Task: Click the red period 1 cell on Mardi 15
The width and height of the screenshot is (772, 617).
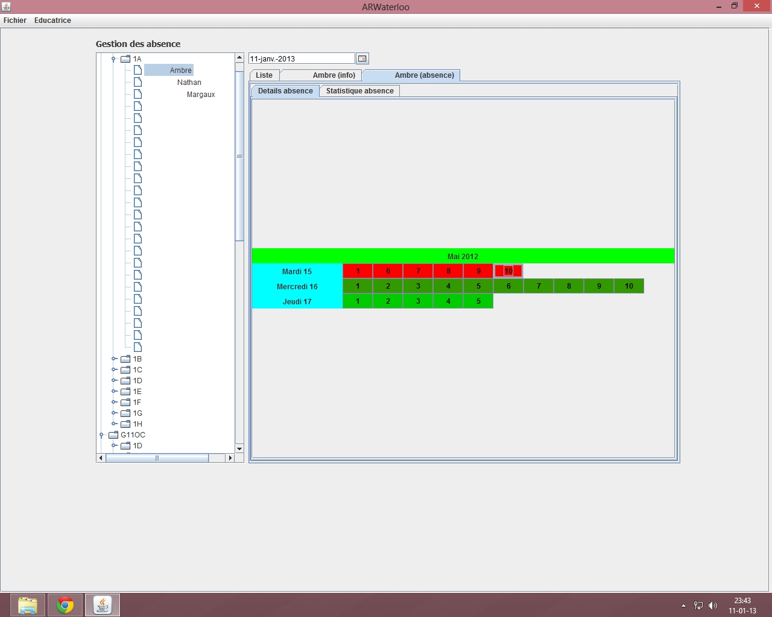Action: point(358,271)
